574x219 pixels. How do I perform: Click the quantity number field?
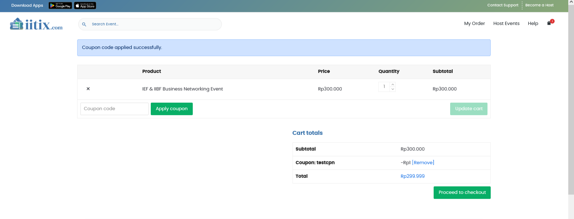384,87
